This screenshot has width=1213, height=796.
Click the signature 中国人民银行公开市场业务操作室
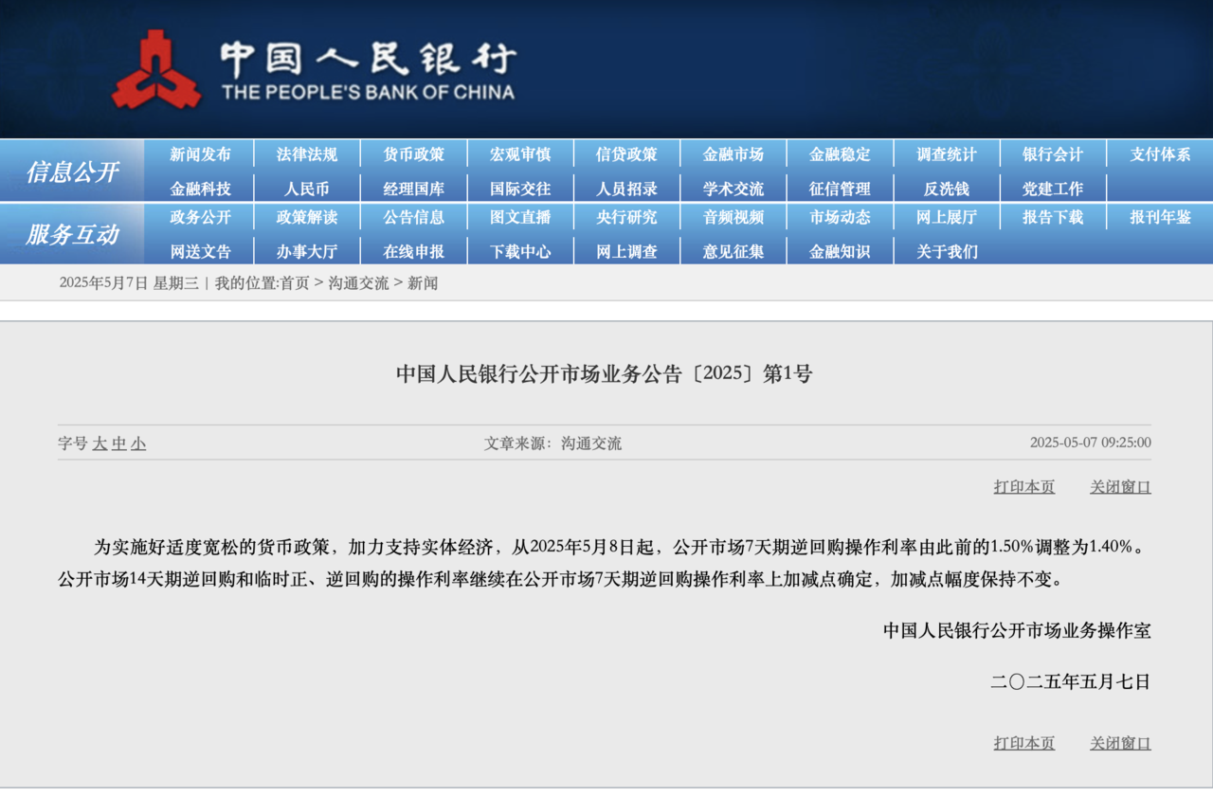1017,630
